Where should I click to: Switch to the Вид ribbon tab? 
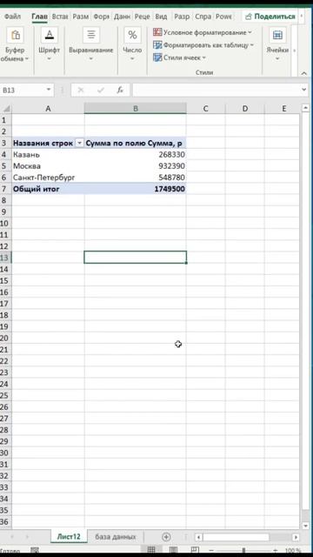pos(161,17)
